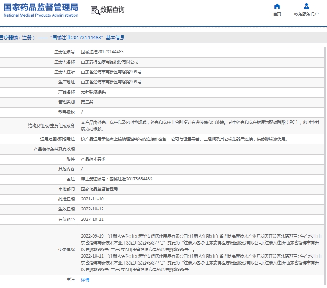Click the 管理类别 label

tap(67, 102)
